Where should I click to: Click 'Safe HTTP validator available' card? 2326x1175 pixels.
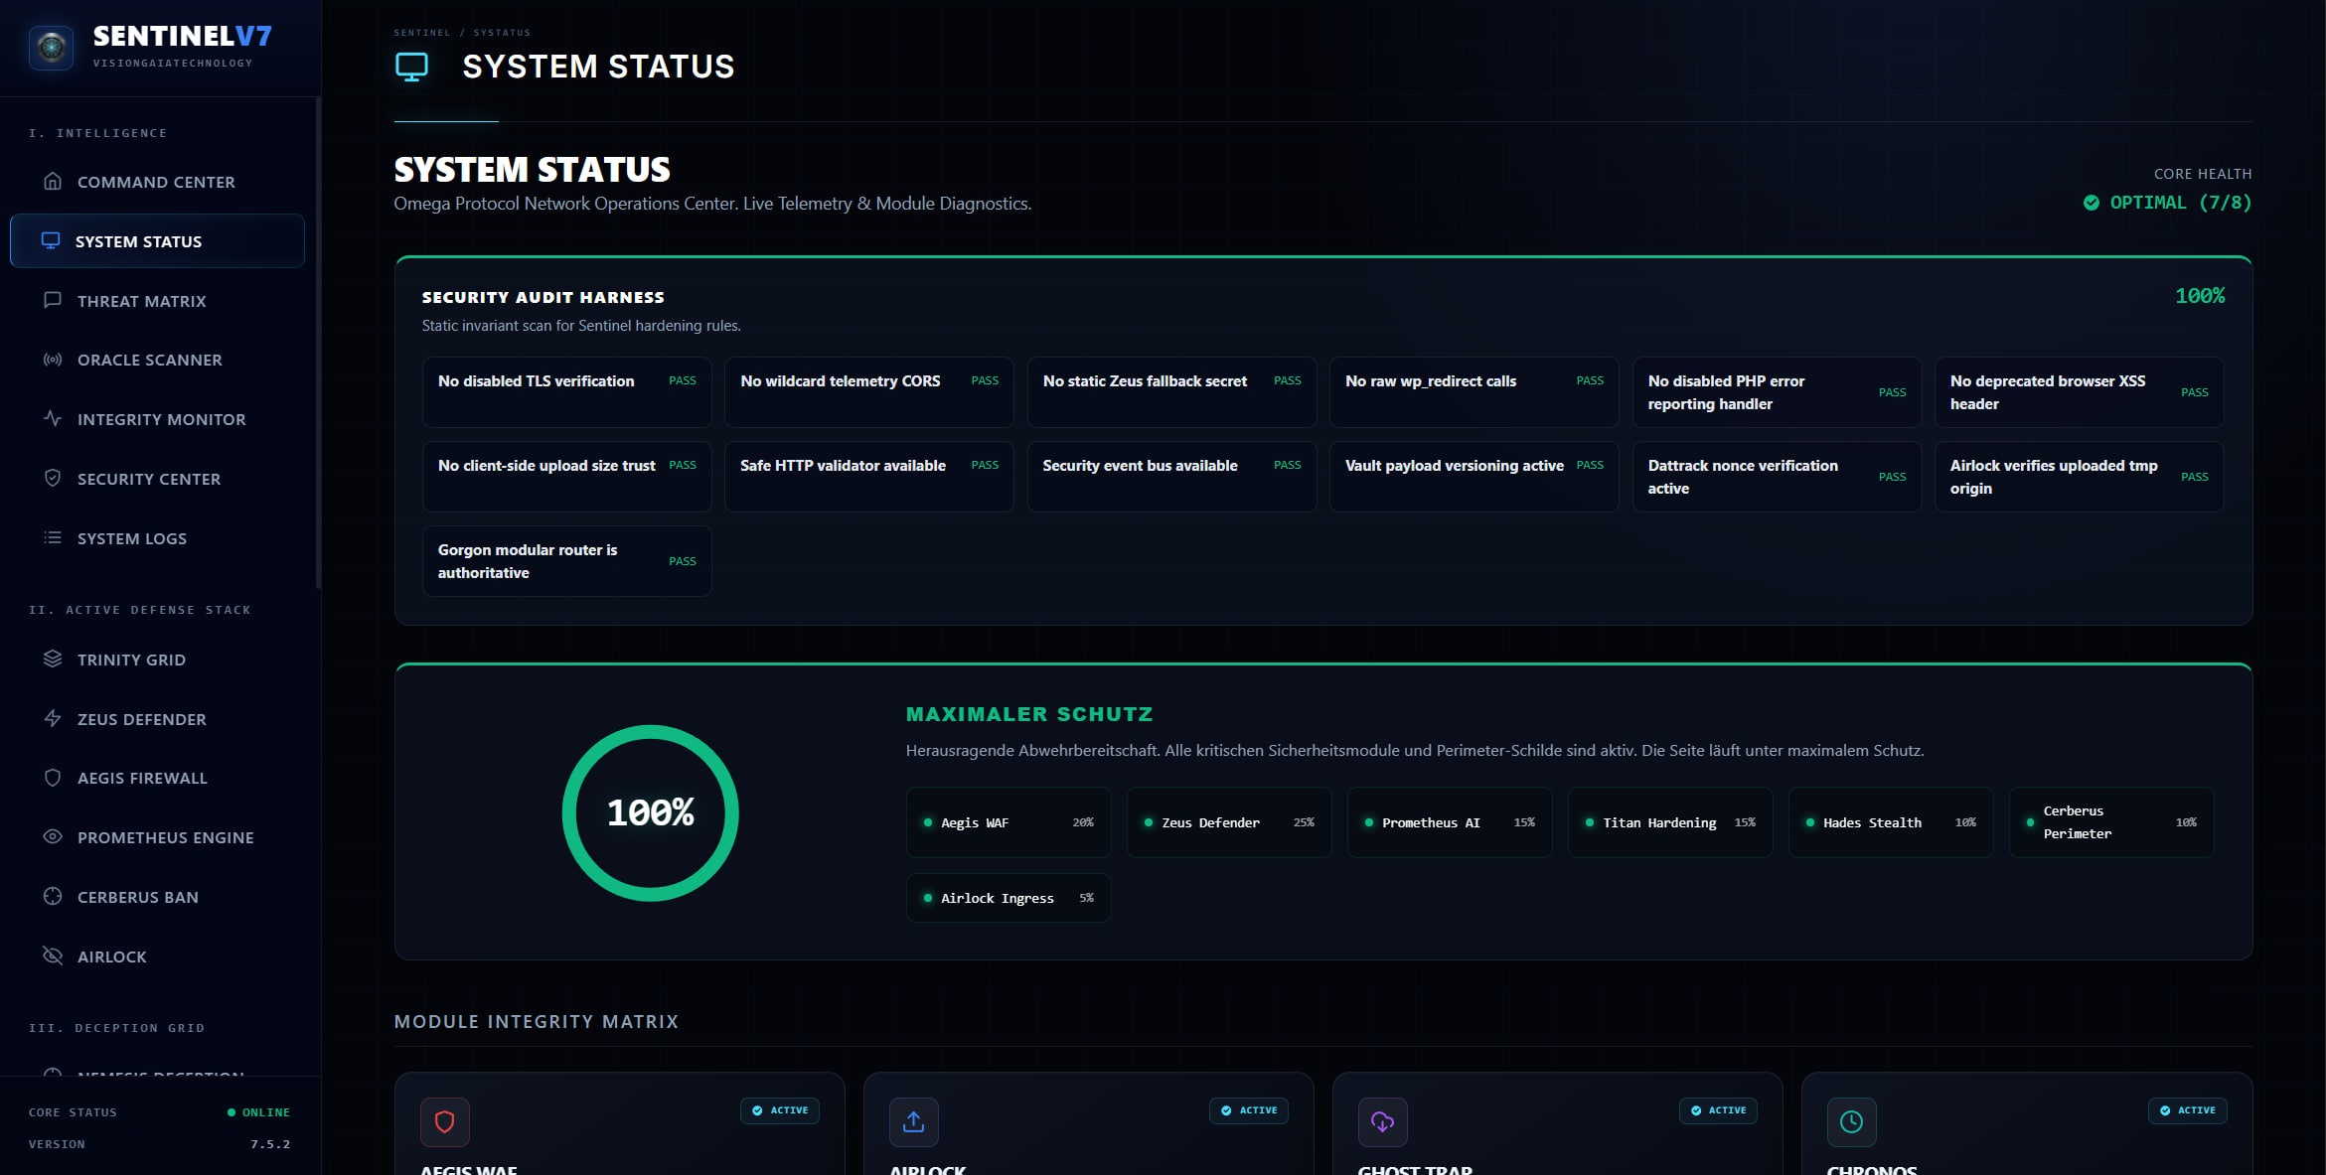click(869, 477)
